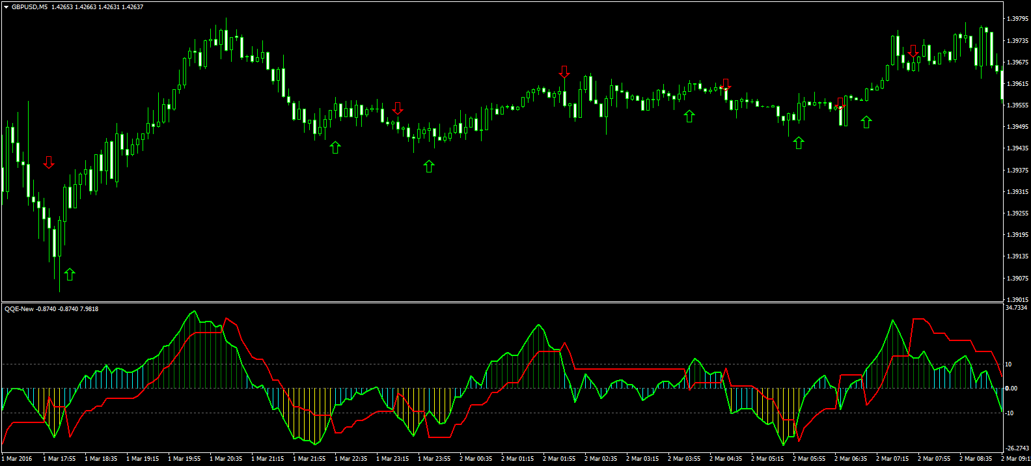Viewport: 1031px width, 466px height.
Task: Click the GBPUSD,M5 chart title text
Action: (x=29, y=7)
